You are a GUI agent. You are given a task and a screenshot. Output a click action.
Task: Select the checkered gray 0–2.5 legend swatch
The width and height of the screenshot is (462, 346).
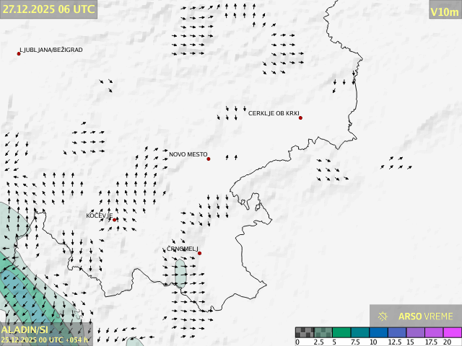pyautogui.click(x=305, y=332)
